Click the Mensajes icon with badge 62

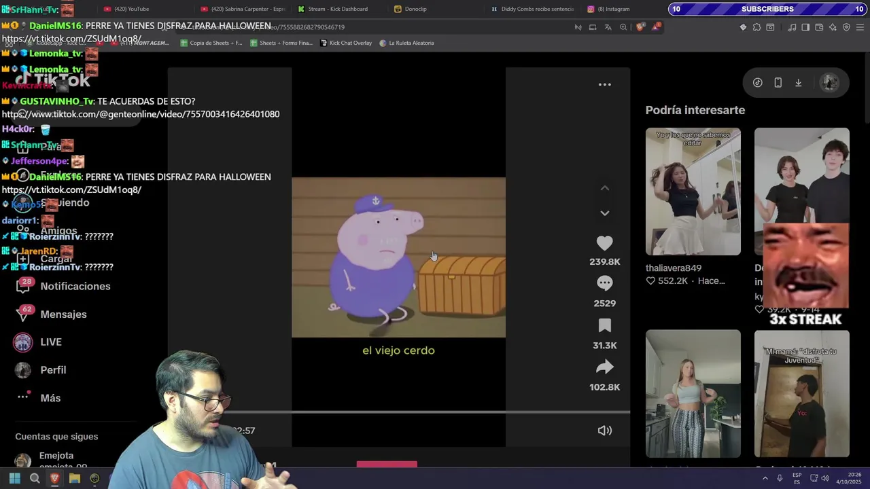(24, 313)
